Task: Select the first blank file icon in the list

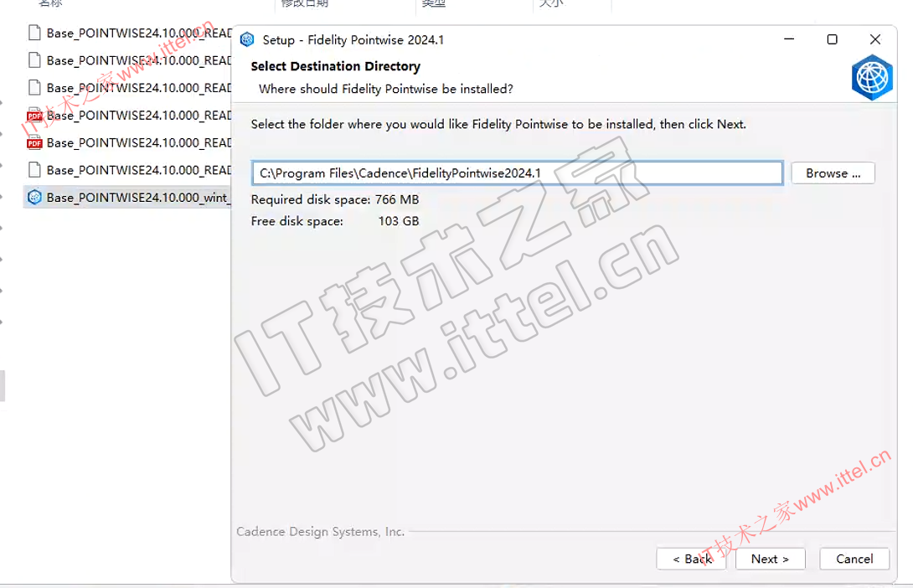Action: pos(34,33)
